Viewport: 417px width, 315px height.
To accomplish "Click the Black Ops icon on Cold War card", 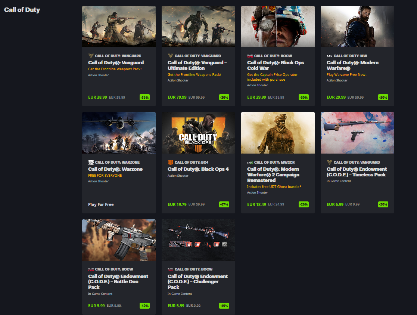I will click(250, 56).
